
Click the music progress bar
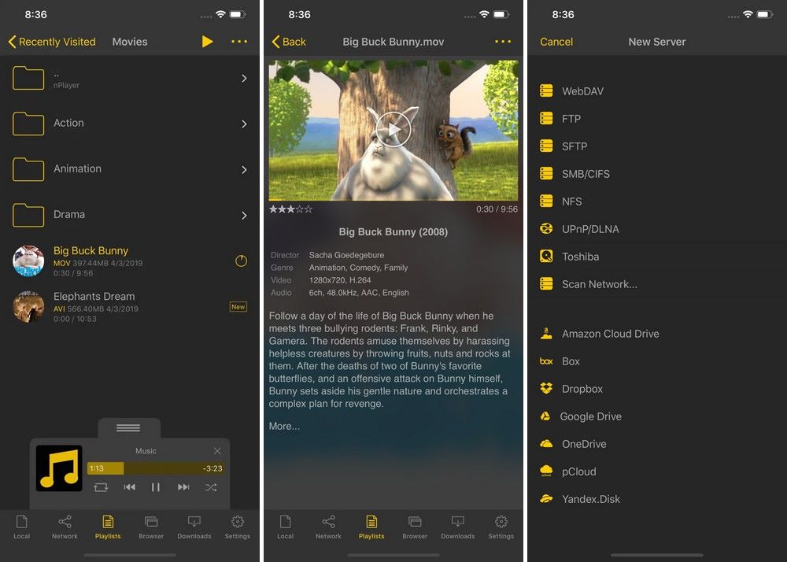(x=155, y=468)
